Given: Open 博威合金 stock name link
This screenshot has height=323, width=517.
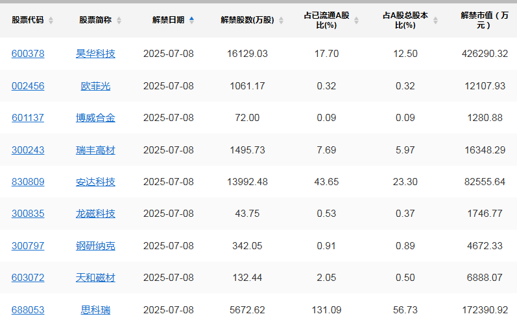Looking at the screenshot, I should point(95,118).
